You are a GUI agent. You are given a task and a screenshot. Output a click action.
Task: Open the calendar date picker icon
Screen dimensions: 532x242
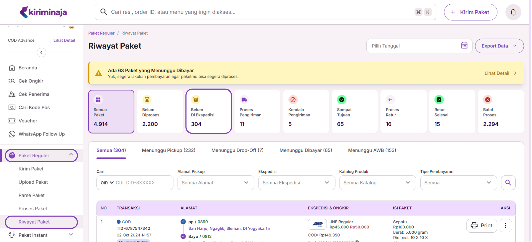464,46
